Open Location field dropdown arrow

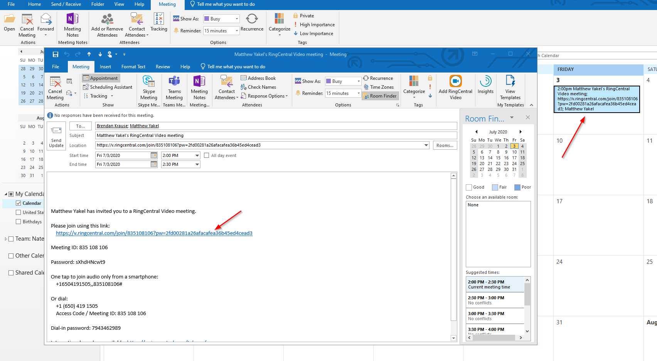tap(426, 145)
